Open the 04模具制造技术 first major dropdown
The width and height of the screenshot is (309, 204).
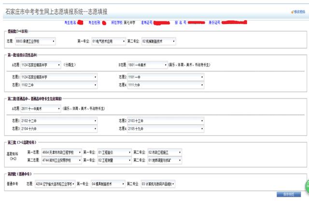point(108,184)
